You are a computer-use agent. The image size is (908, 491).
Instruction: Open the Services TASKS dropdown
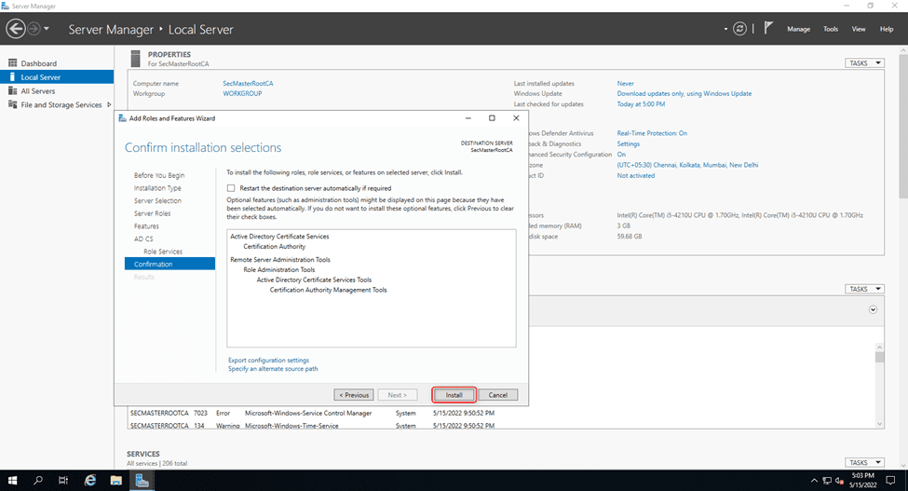864,463
